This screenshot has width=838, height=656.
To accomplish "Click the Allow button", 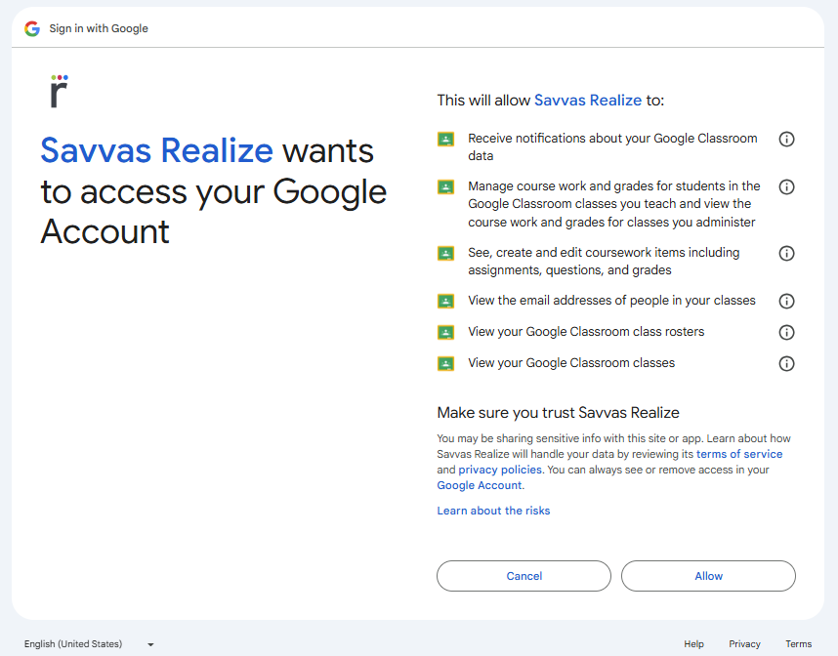I will (x=708, y=576).
